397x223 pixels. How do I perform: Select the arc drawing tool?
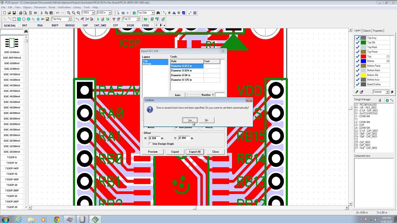(x=9, y=19)
